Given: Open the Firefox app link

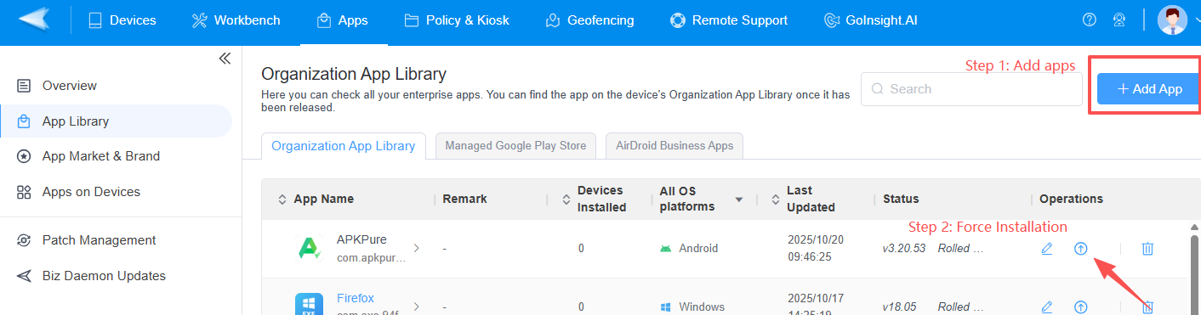Looking at the screenshot, I should (356, 298).
